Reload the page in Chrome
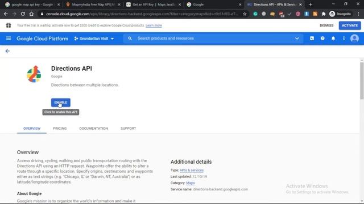364x204 pixels. (x=23, y=14)
